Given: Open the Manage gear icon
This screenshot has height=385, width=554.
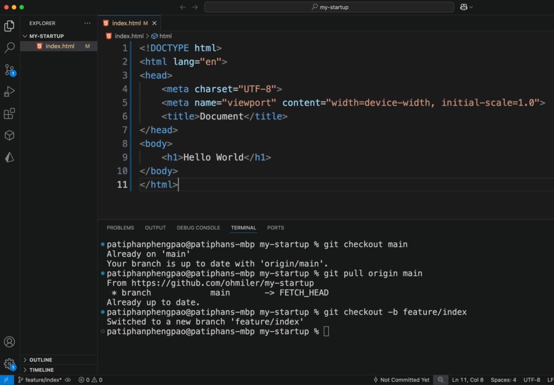Looking at the screenshot, I should click(x=9, y=363).
